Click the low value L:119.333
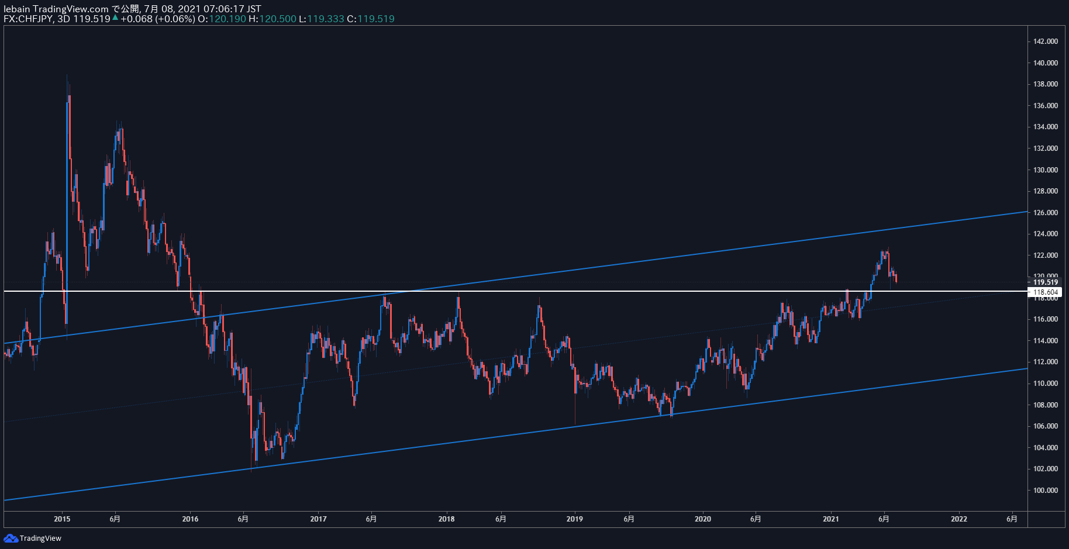 tap(322, 19)
